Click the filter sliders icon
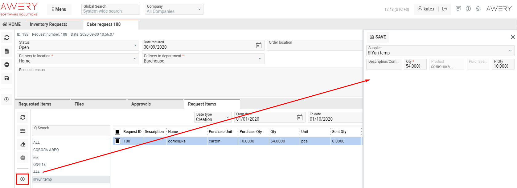 click(x=23, y=131)
